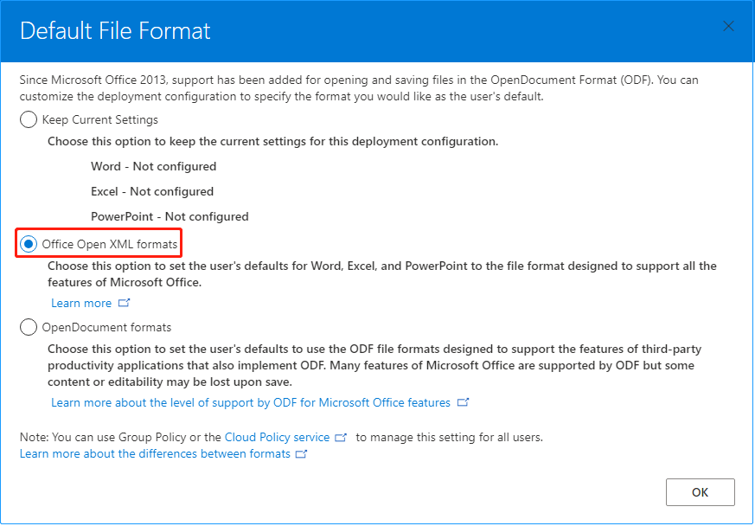Click external-link icon after differences between formats
This screenshot has height=526, width=755.
[x=302, y=453]
